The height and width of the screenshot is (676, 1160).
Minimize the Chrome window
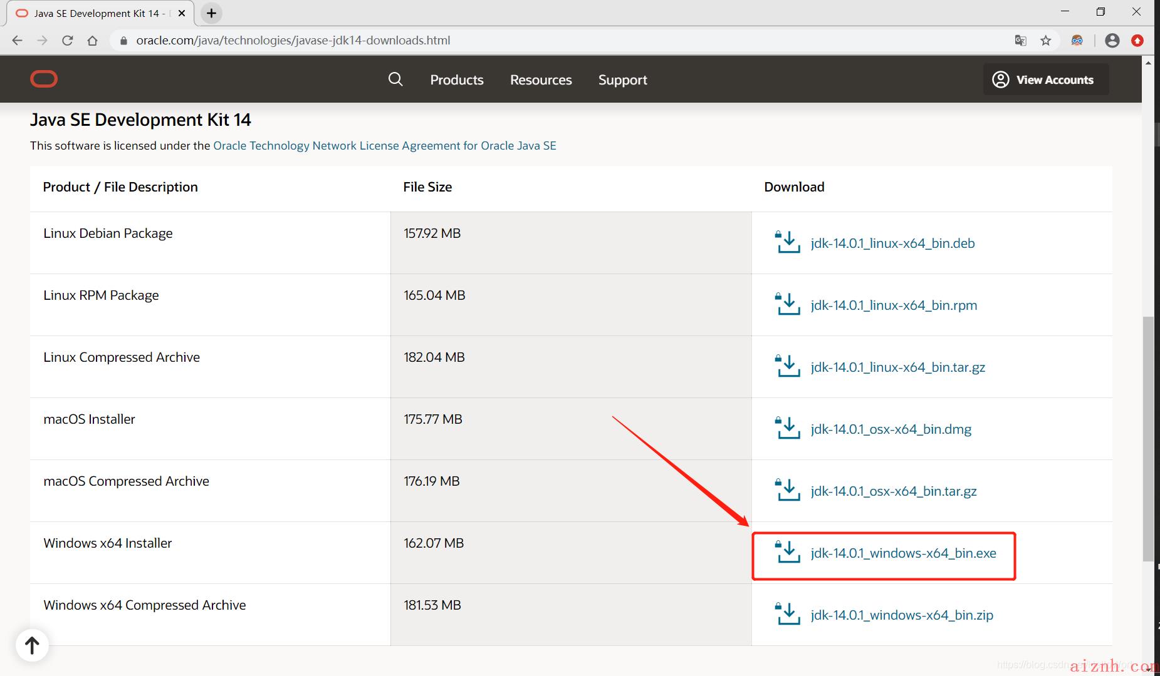coord(1065,12)
